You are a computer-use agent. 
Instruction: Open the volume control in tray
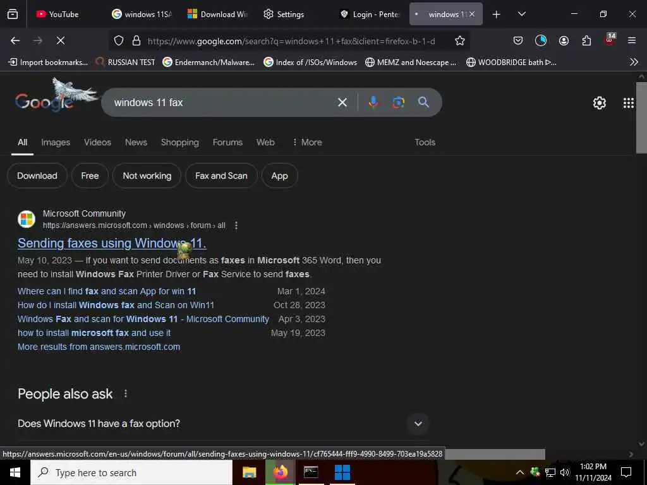(x=565, y=472)
